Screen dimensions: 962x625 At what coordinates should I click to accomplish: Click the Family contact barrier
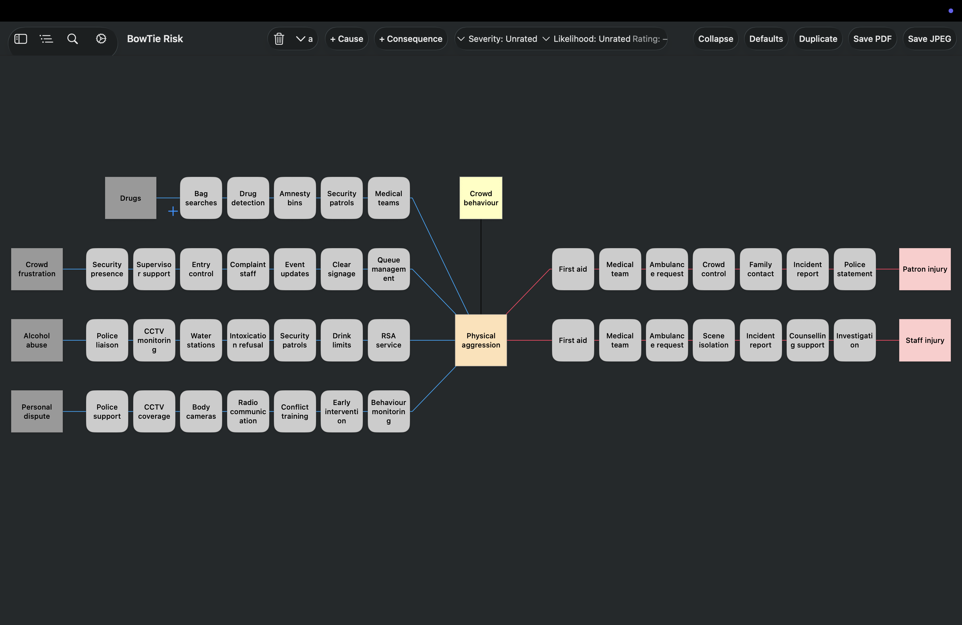(760, 269)
